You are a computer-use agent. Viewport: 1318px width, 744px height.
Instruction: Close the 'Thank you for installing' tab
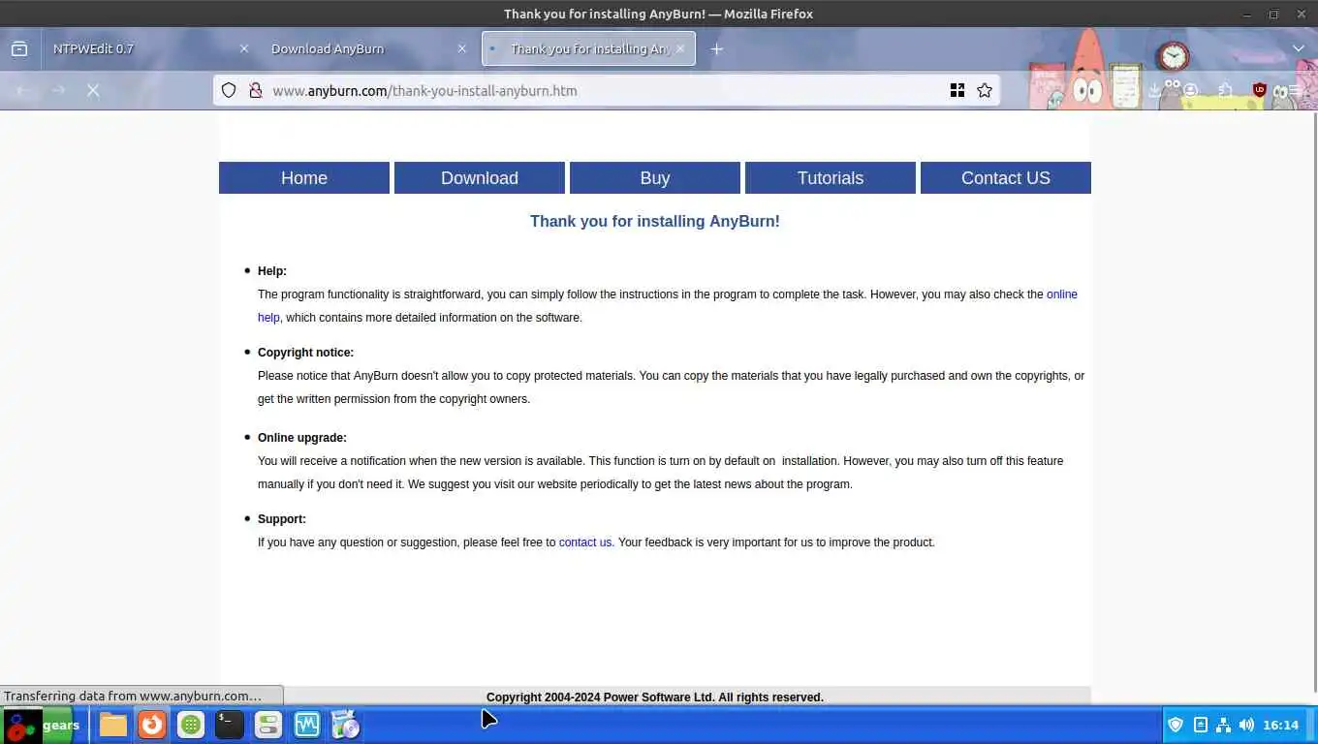tap(680, 48)
